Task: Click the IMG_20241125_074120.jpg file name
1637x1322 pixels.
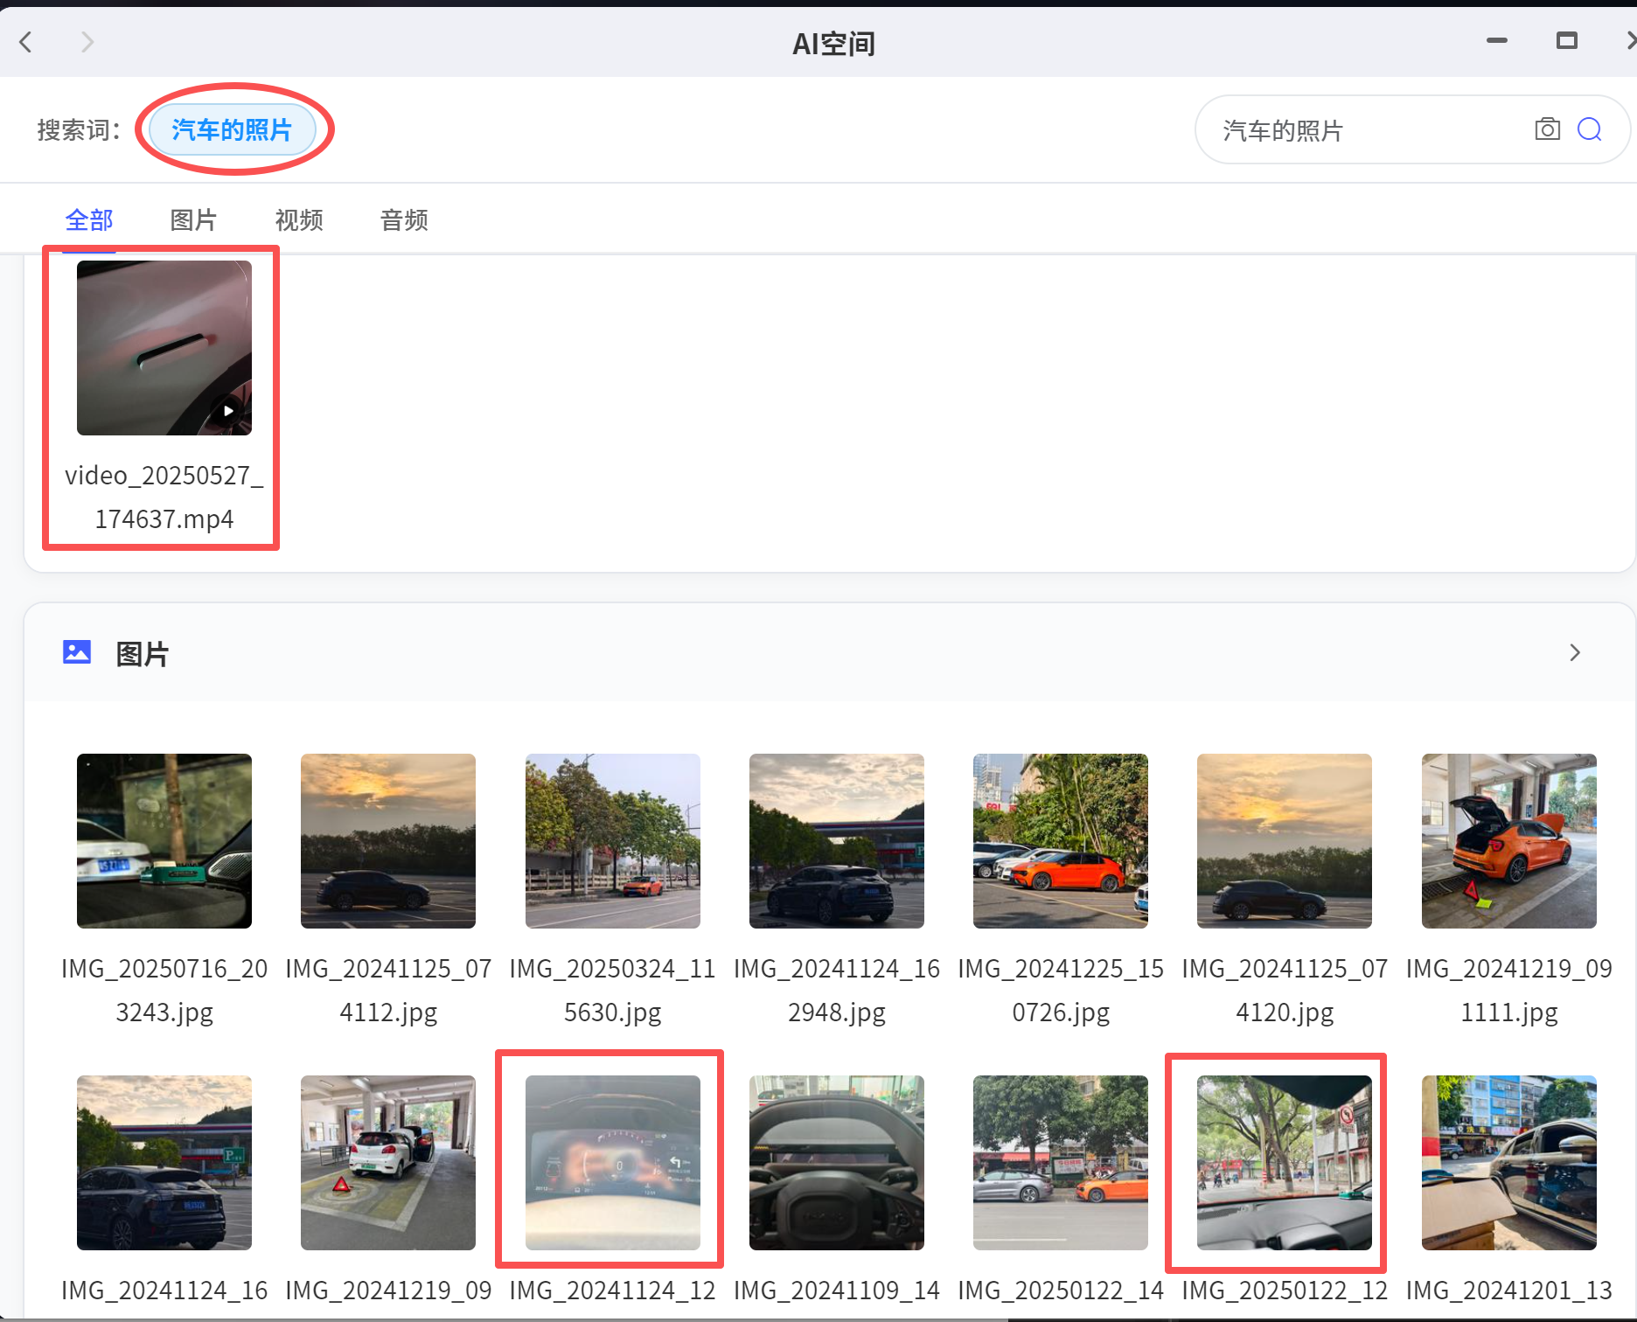Action: click(1285, 991)
